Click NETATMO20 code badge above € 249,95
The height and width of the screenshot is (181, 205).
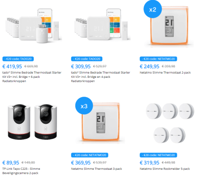(158, 59)
